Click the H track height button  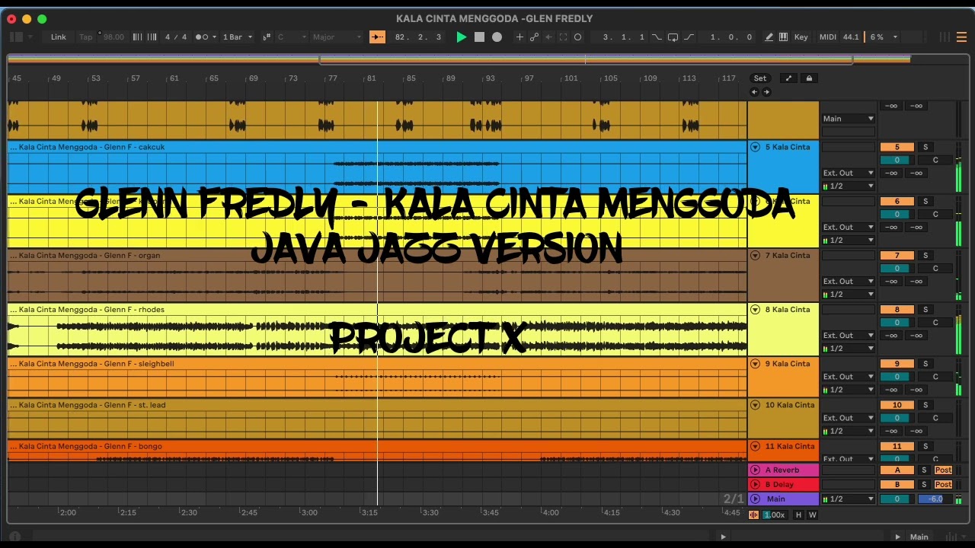pos(798,515)
